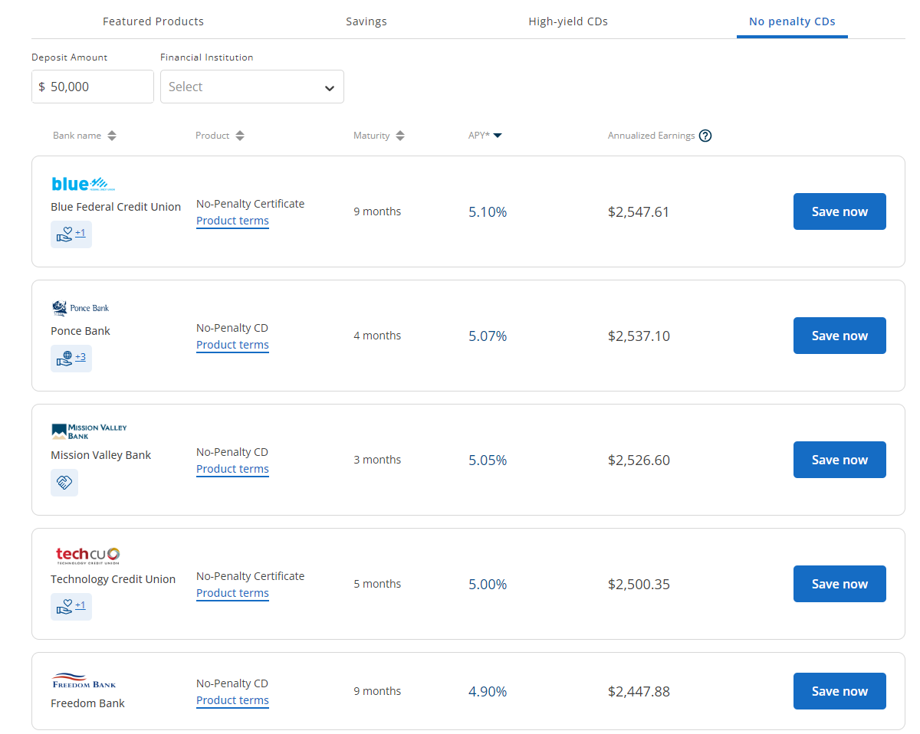Click the 5.07% APY value
920x734 pixels.
488,336
